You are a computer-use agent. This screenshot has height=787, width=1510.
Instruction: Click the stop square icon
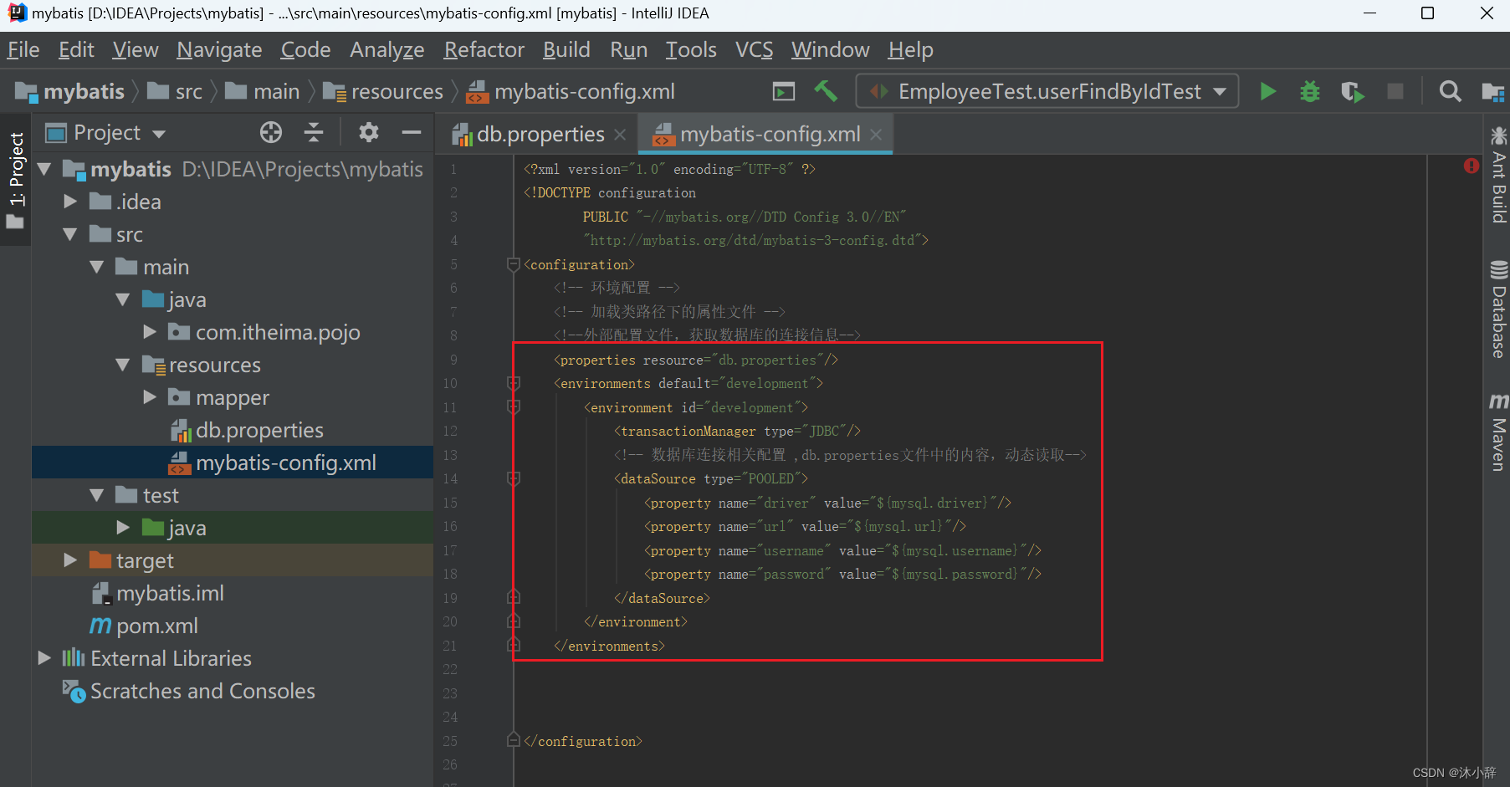pyautogui.click(x=1395, y=91)
